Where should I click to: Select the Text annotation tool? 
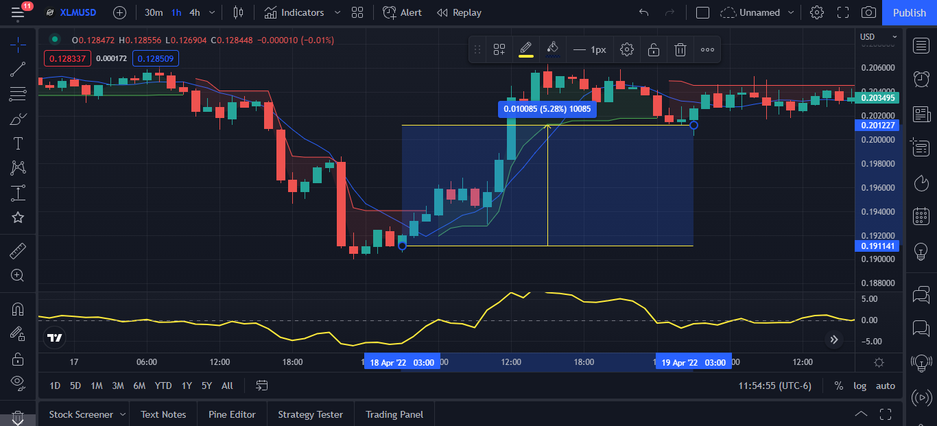coord(18,143)
